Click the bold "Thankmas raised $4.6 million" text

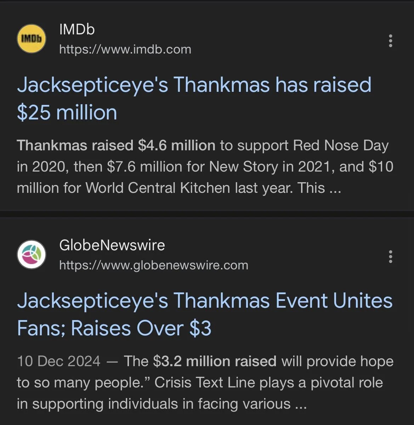click(116, 145)
